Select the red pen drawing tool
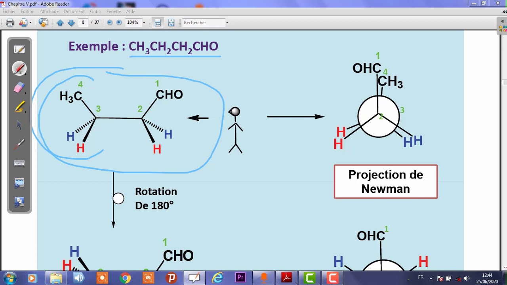The width and height of the screenshot is (507, 285). click(x=19, y=68)
